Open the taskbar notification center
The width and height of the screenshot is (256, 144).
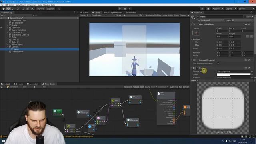251,141
